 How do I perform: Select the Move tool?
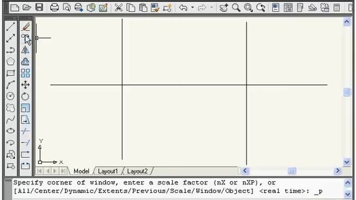(26, 84)
